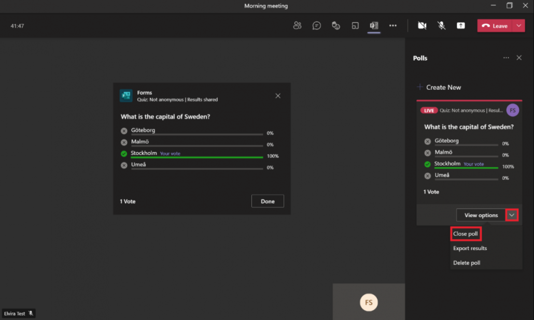Click FS participant video tile
The image size is (534, 320).
coord(369,302)
